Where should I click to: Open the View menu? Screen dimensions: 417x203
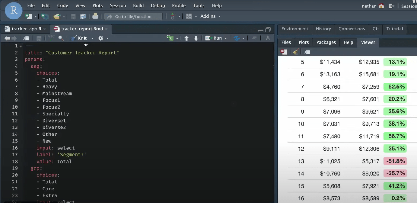[80, 6]
